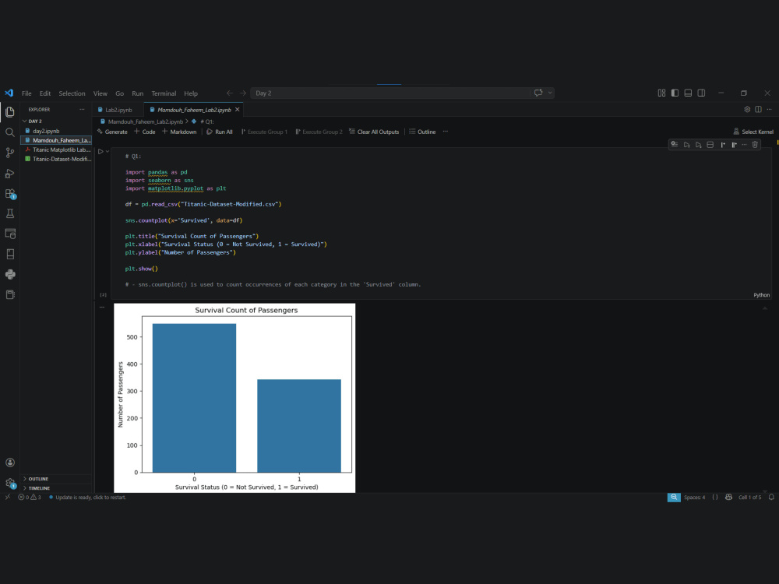Image resolution: width=779 pixels, height=584 pixels.
Task: Open the notebook Outline button
Action: tap(422, 132)
